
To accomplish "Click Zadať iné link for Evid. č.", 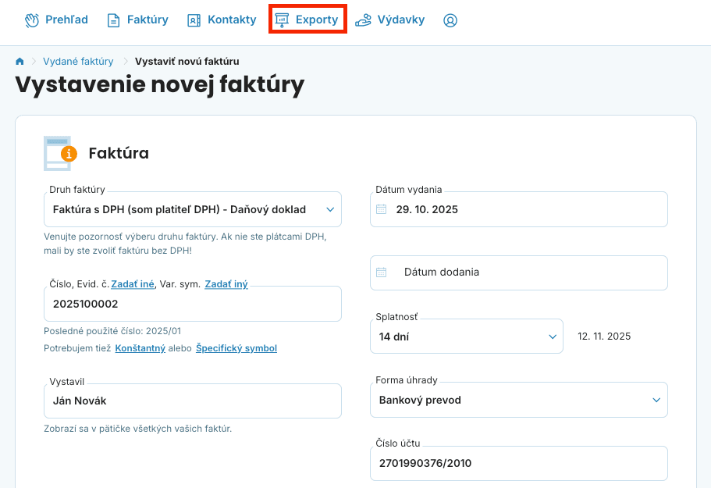I will (133, 284).
